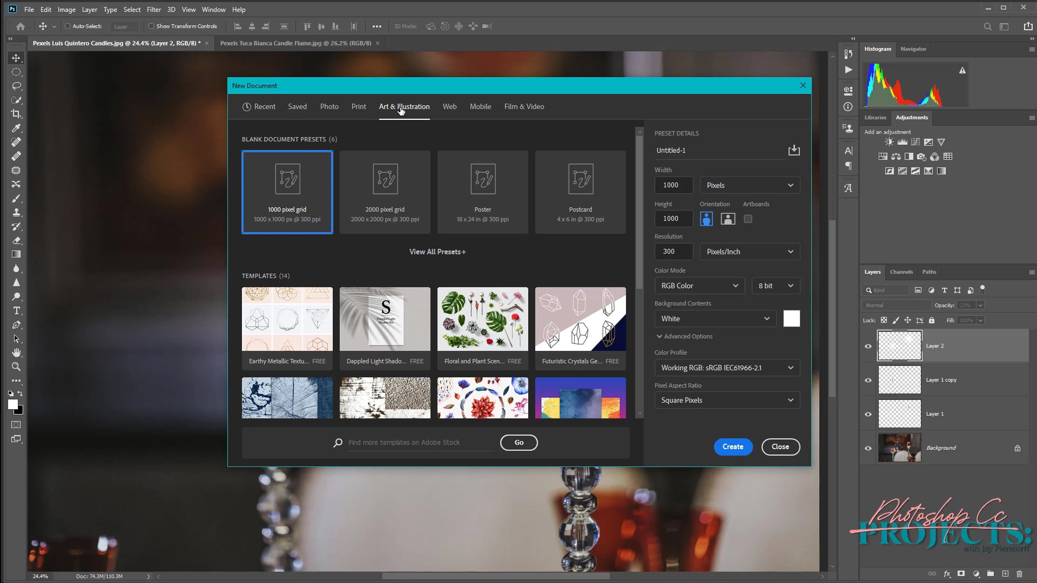The width and height of the screenshot is (1037, 583).
Task: Click the white background color swatch
Action: click(x=791, y=318)
